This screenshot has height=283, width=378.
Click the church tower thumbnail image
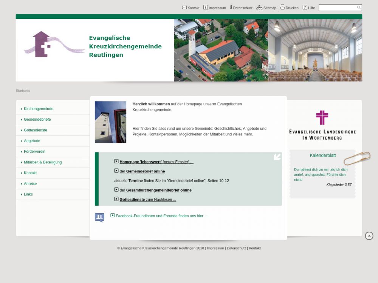tap(110, 122)
